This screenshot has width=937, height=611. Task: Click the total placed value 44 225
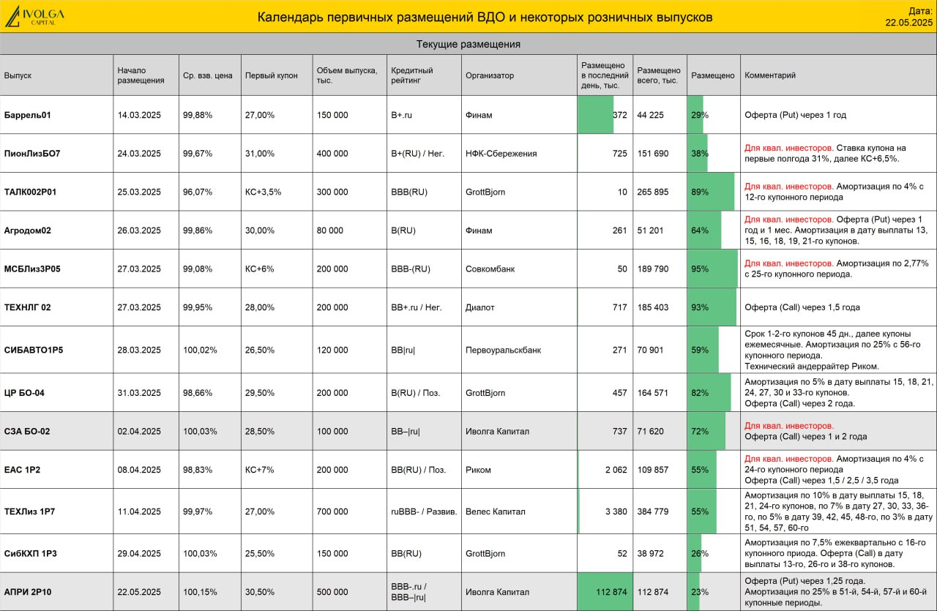650,115
